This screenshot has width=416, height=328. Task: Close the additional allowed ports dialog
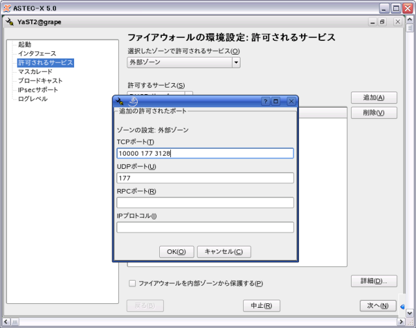[x=291, y=101]
